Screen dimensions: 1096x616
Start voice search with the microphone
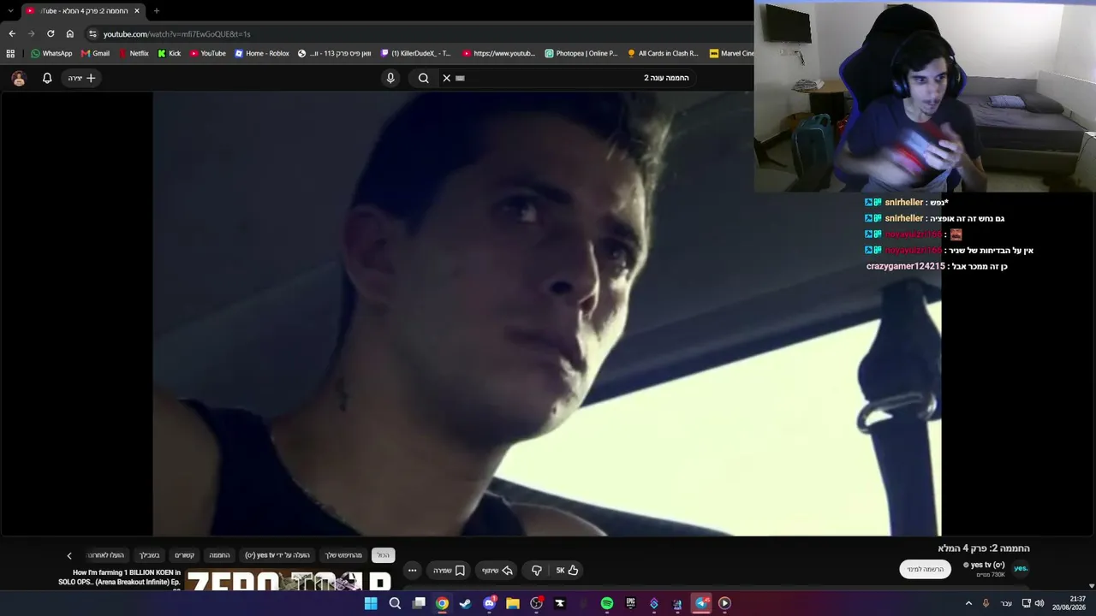[390, 78]
